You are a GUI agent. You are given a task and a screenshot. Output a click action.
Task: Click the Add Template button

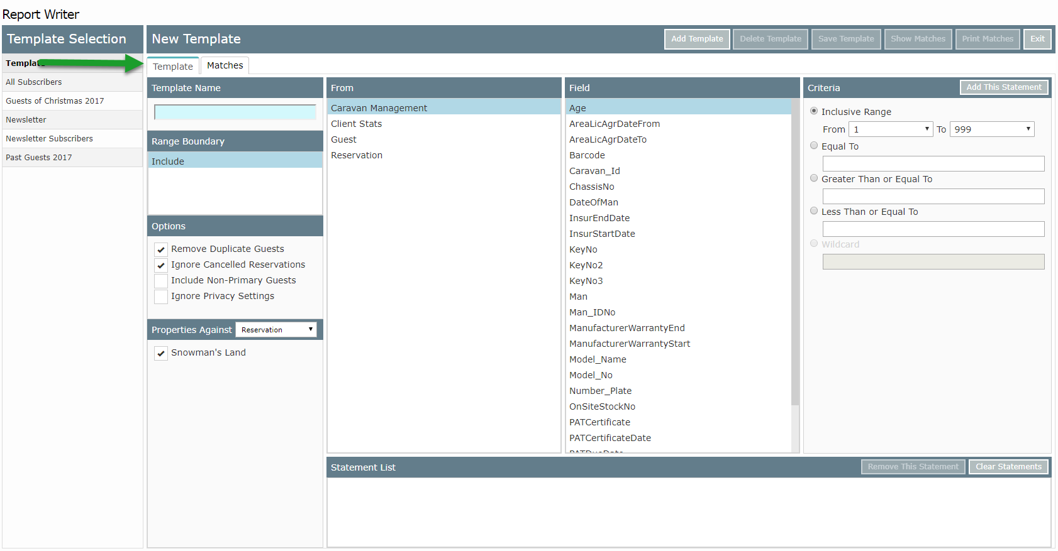coord(697,39)
